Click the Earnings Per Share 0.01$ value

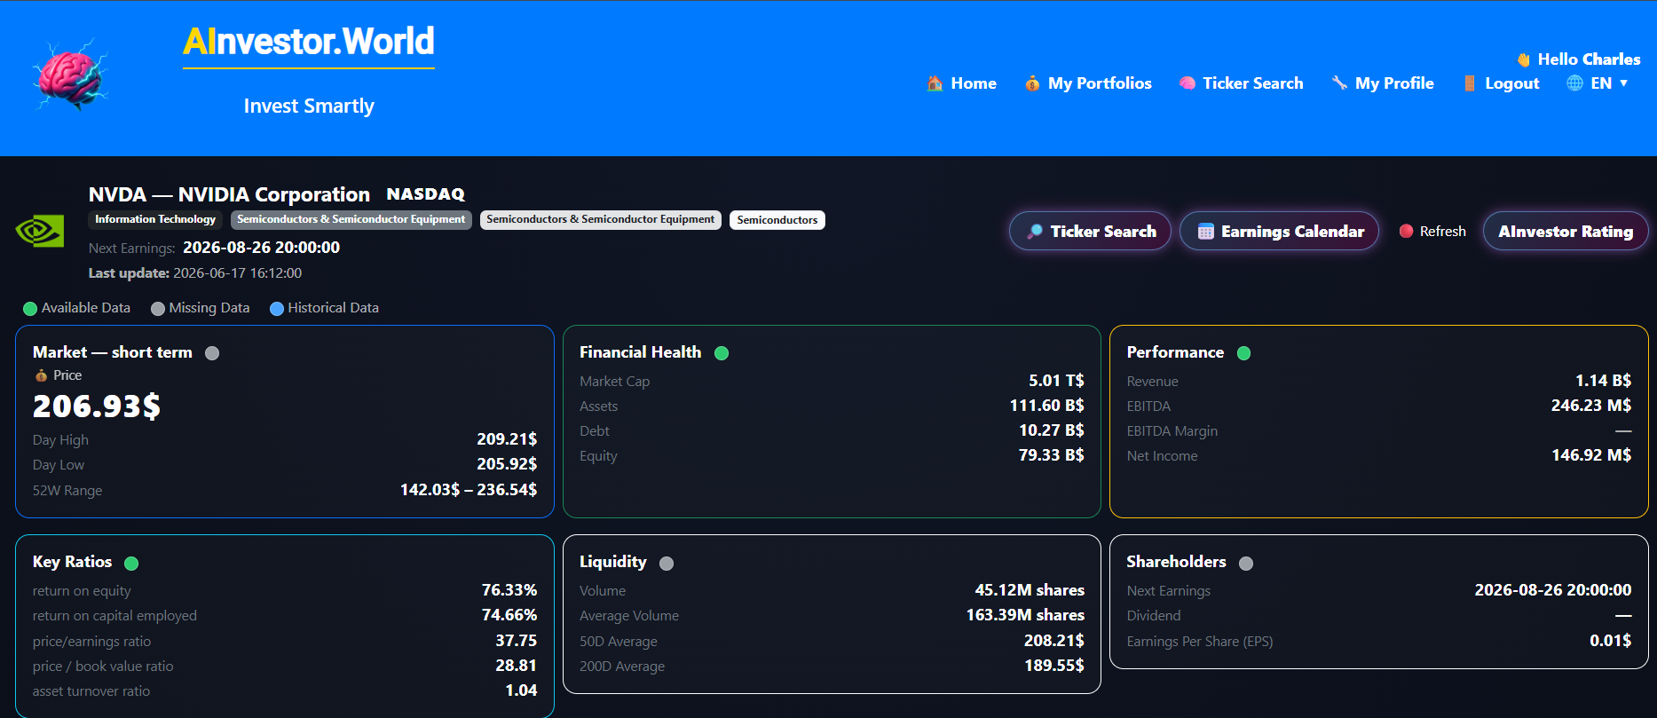coord(1610,641)
